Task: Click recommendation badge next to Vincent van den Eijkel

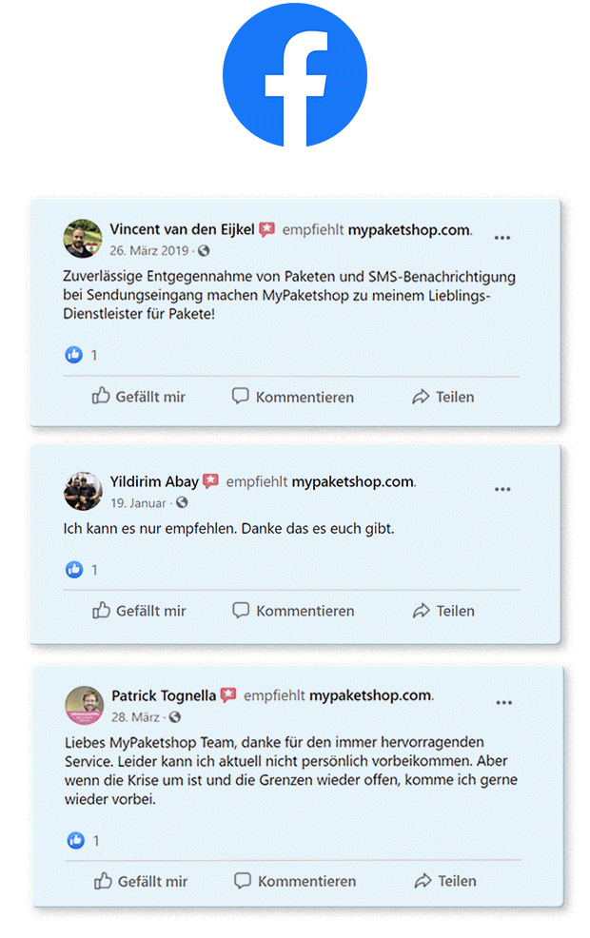Action: (267, 229)
